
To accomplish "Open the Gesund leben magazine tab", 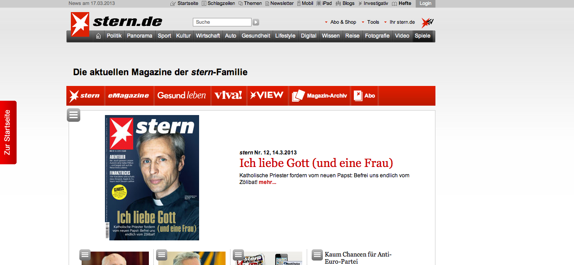I will pyautogui.click(x=182, y=95).
